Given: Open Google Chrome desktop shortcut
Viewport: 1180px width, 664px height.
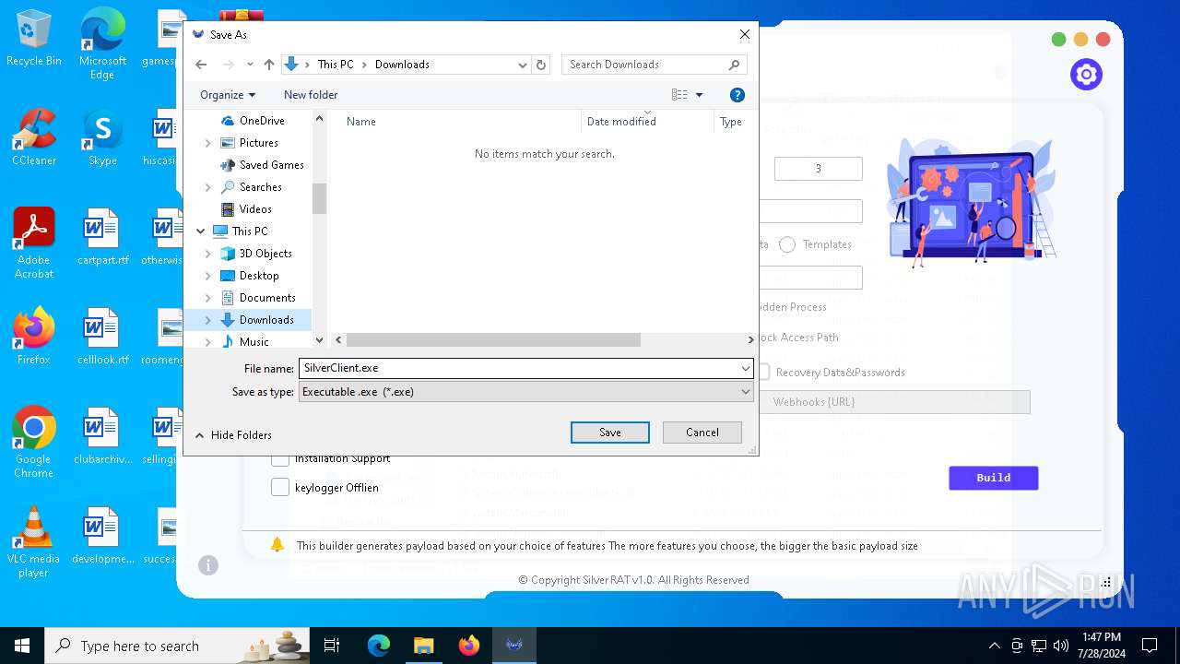Looking at the screenshot, I should (x=34, y=443).
